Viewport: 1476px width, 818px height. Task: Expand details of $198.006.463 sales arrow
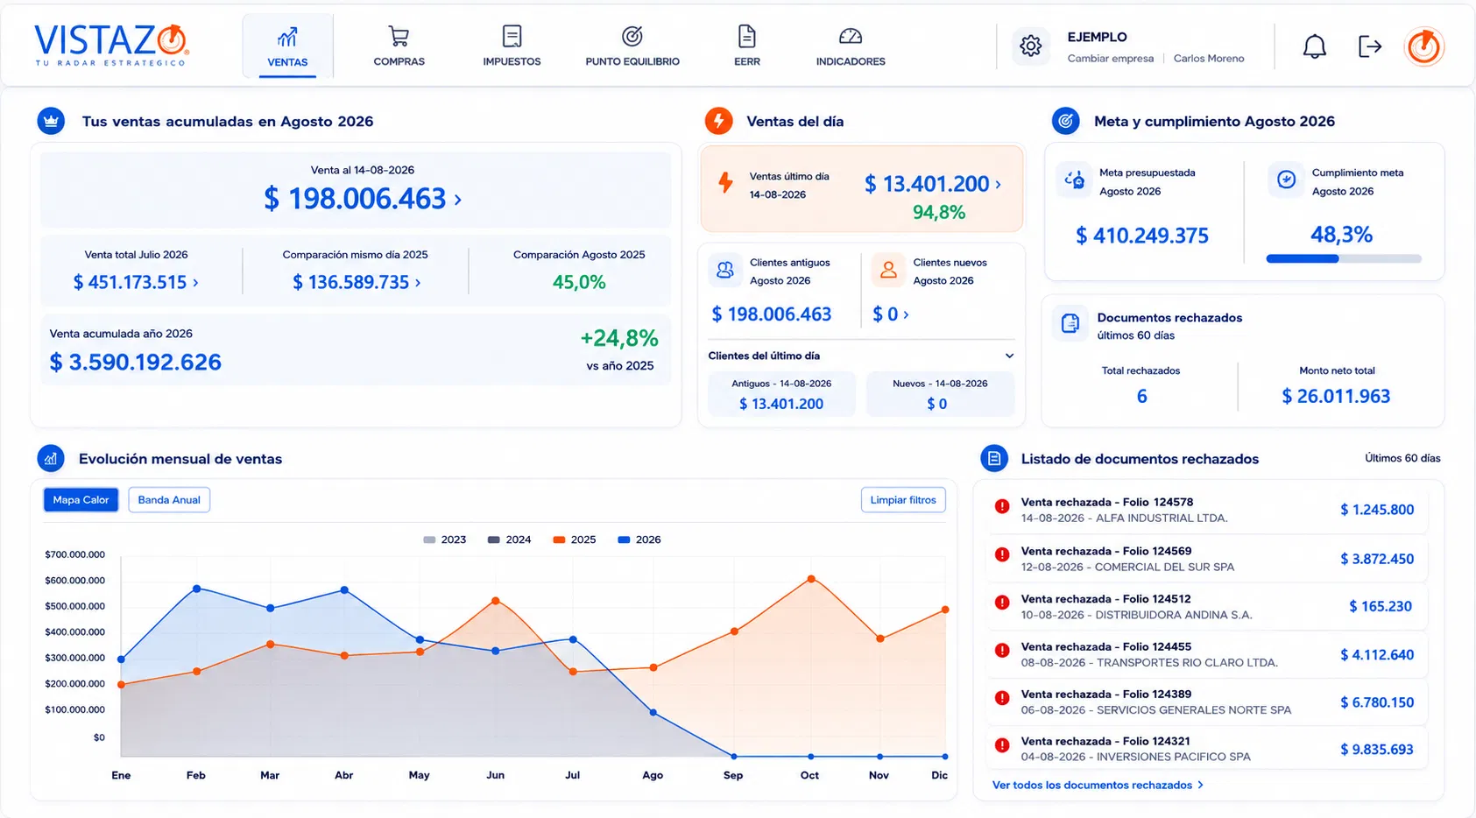(457, 200)
